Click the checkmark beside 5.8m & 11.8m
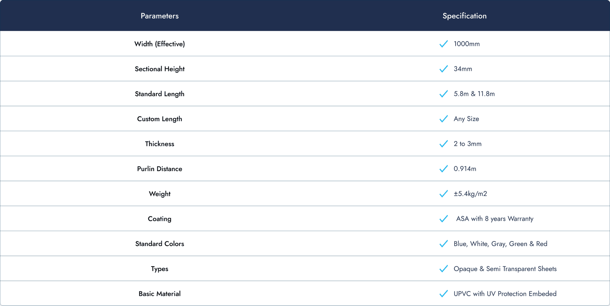Screen dimensions: 610x306 444,94
